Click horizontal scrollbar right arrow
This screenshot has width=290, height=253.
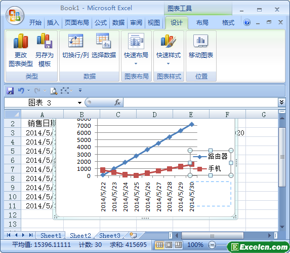(269, 235)
